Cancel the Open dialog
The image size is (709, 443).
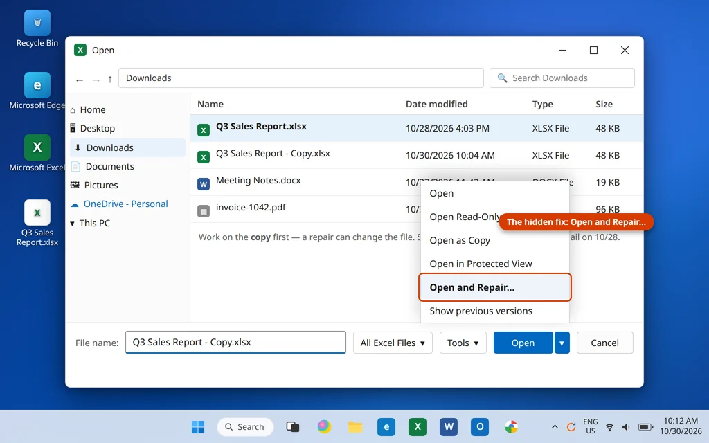[x=604, y=343]
